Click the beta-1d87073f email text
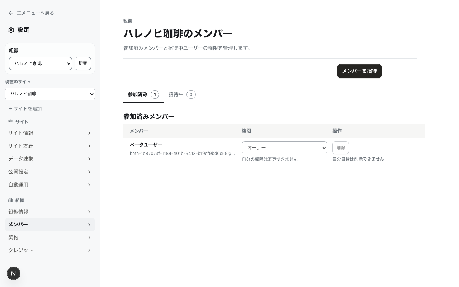The width and height of the screenshot is (459, 287). pos(182,154)
